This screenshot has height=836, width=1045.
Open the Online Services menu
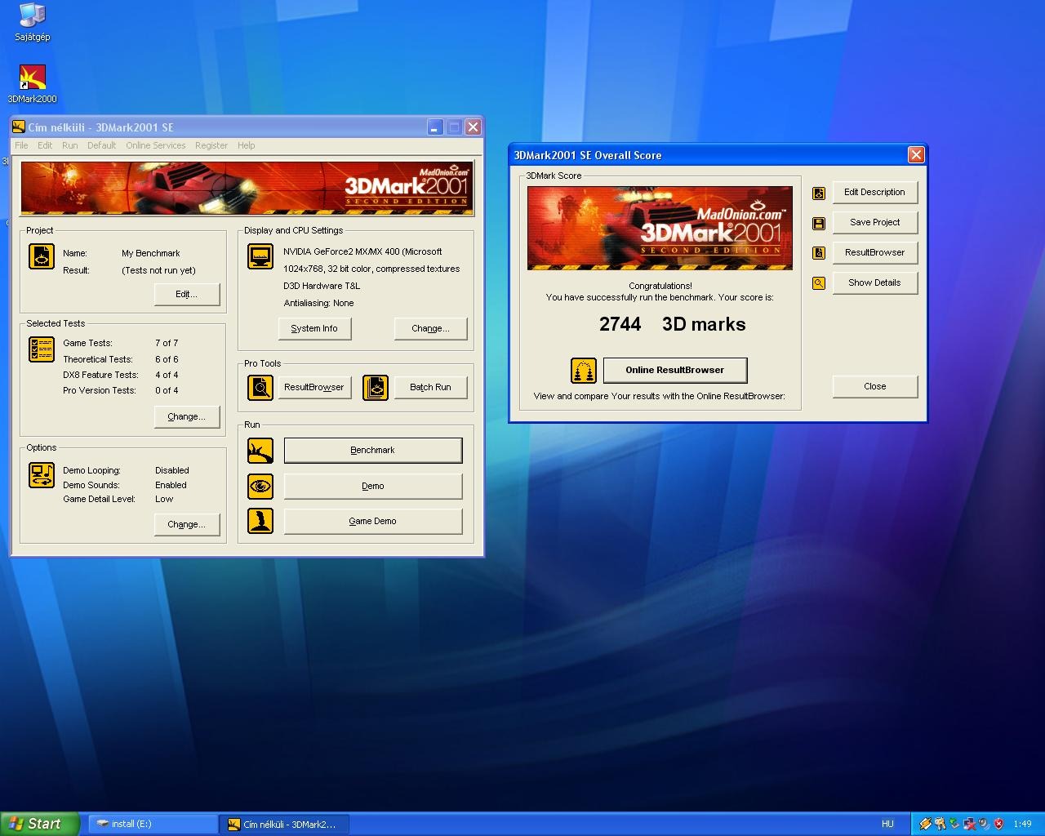[156, 145]
